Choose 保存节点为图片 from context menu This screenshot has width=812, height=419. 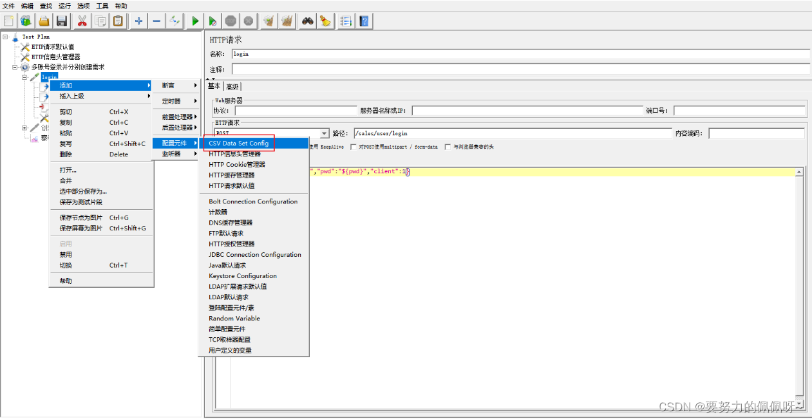[101, 218]
